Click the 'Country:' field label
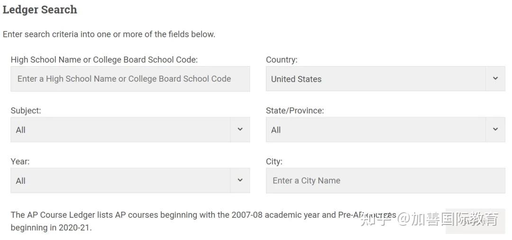This screenshot has height=240, width=512. point(282,60)
